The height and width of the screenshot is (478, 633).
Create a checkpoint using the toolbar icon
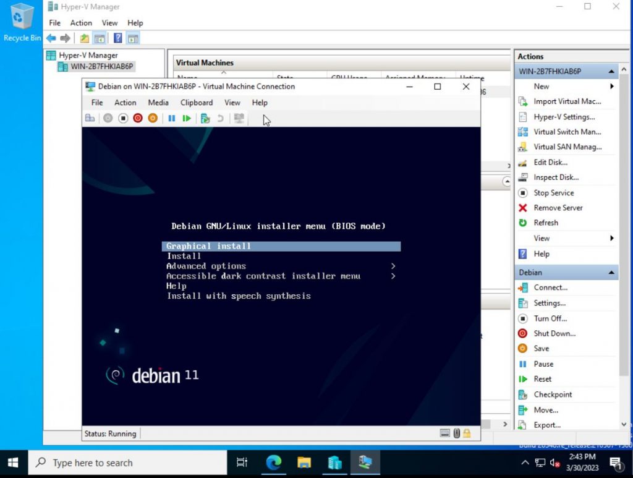(204, 118)
